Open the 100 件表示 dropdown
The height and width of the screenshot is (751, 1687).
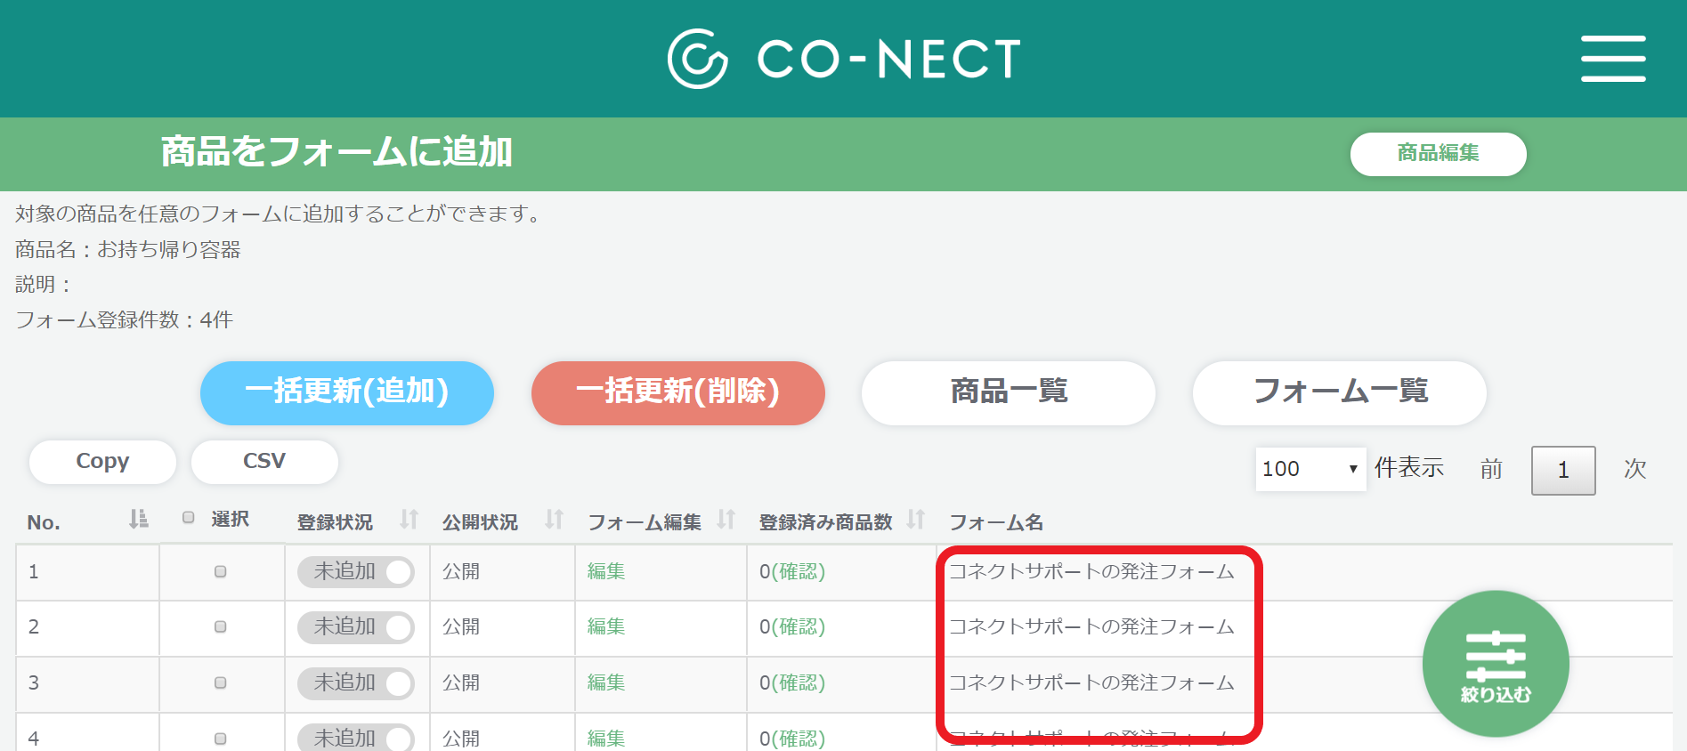[1310, 469]
